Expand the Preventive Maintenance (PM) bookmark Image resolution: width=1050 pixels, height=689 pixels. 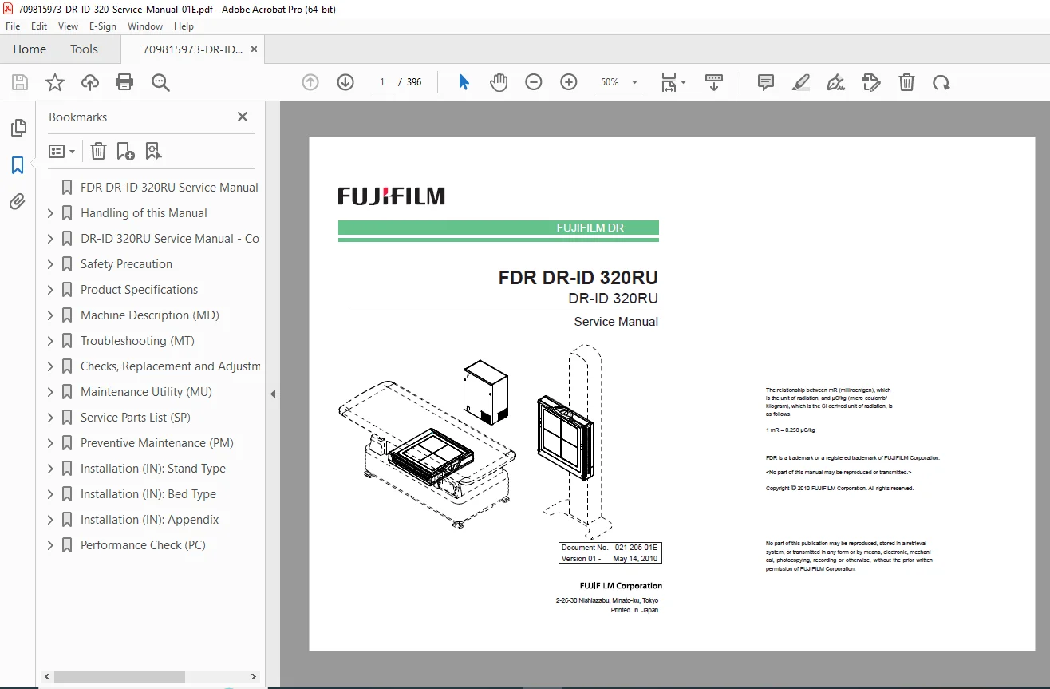pyautogui.click(x=50, y=443)
